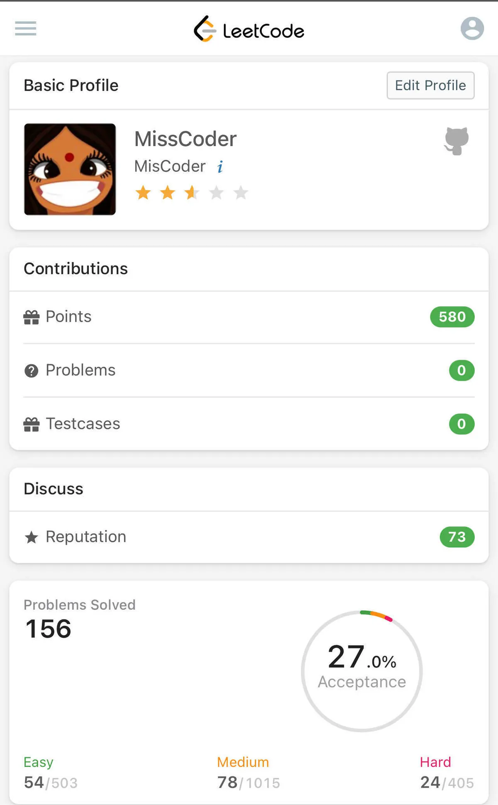Viewport: 498px width, 805px height.
Task: Open the hamburger navigation menu
Action: pyautogui.click(x=26, y=29)
